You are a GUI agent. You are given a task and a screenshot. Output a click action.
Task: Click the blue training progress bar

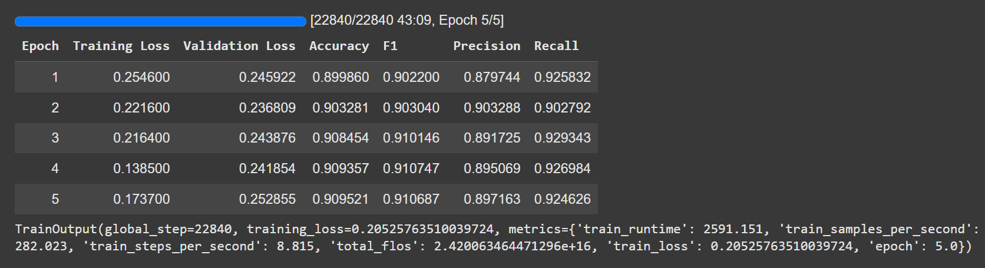click(160, 22)
